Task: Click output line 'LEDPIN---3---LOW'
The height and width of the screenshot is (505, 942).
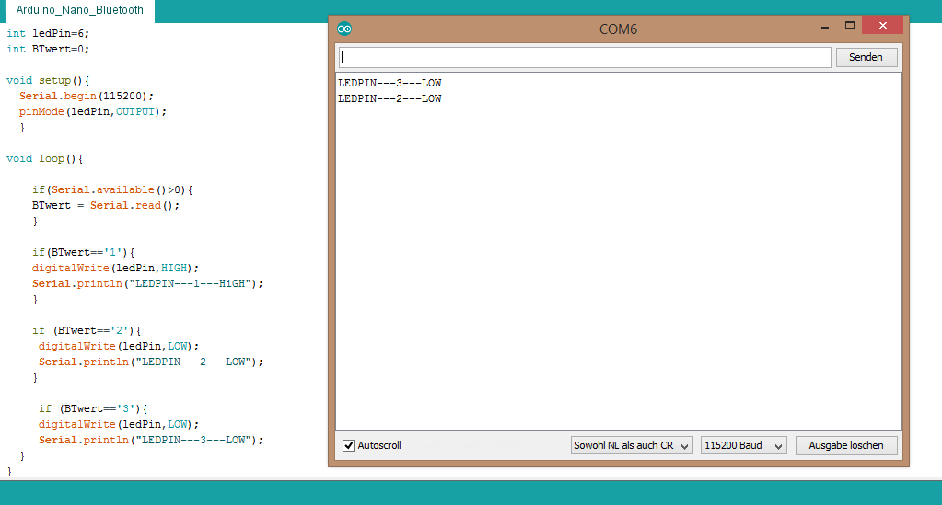Action: click(390, 83)
